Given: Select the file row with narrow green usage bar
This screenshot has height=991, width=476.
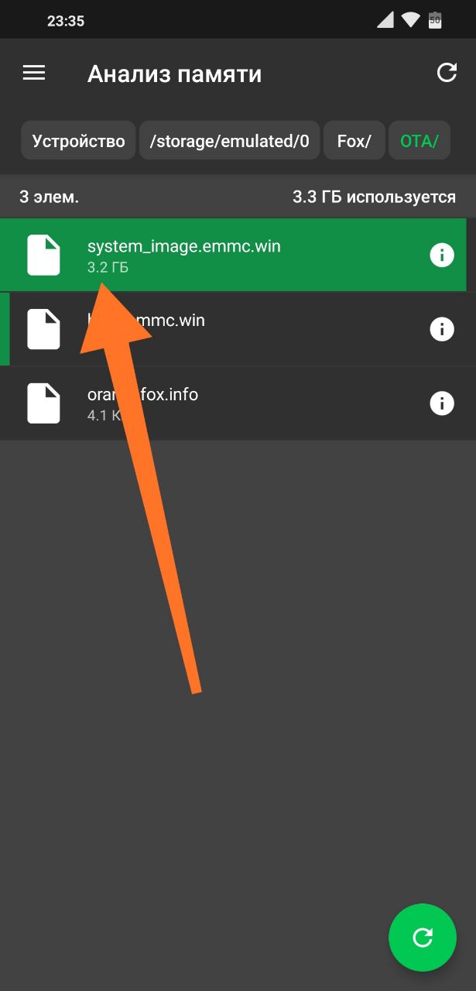Looking at the screenshot, I should coord(238,329).
